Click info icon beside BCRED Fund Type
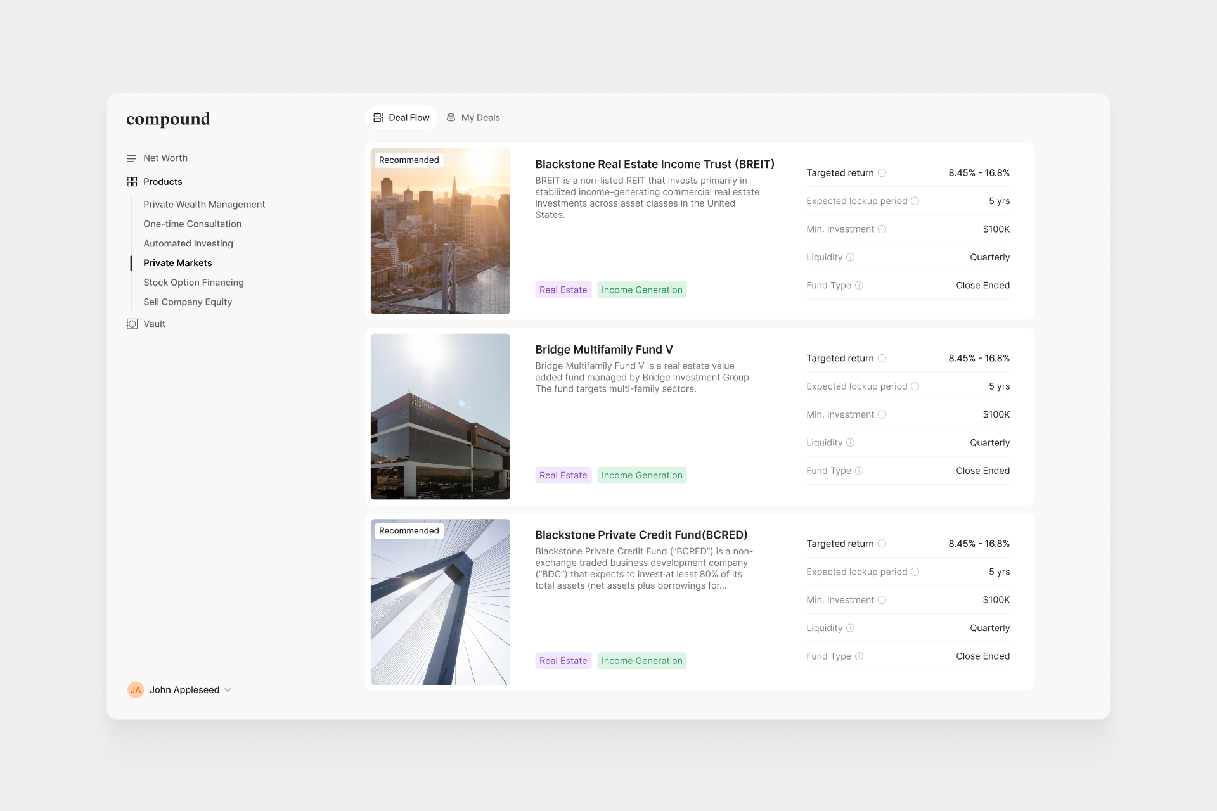The width and height of the screenshot is (1217, 811). click(x=859, y=656)
